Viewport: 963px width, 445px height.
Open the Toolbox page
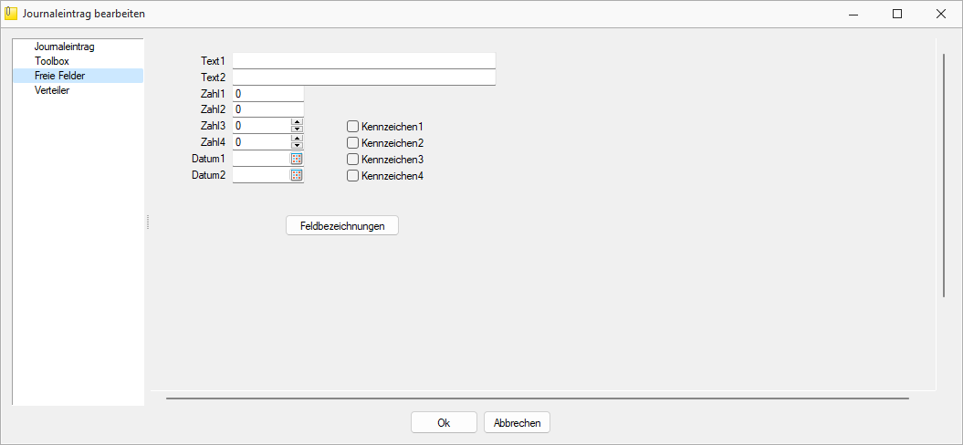pos(52,61)
